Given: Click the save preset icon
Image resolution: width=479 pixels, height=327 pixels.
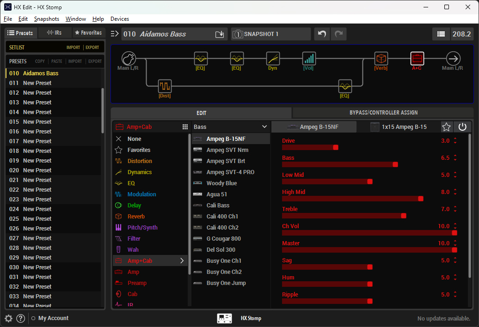Looking at the screenshot, I should pos(219,34).
